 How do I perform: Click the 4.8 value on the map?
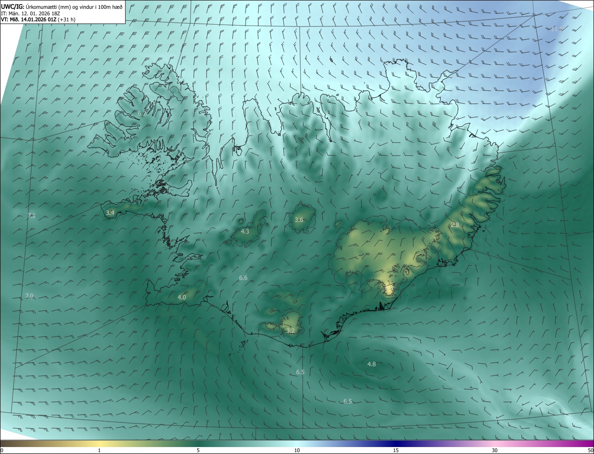[372, 364]
